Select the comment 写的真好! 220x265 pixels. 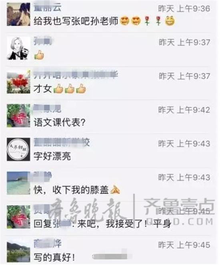pyautogui.click(x=54, y=257)
